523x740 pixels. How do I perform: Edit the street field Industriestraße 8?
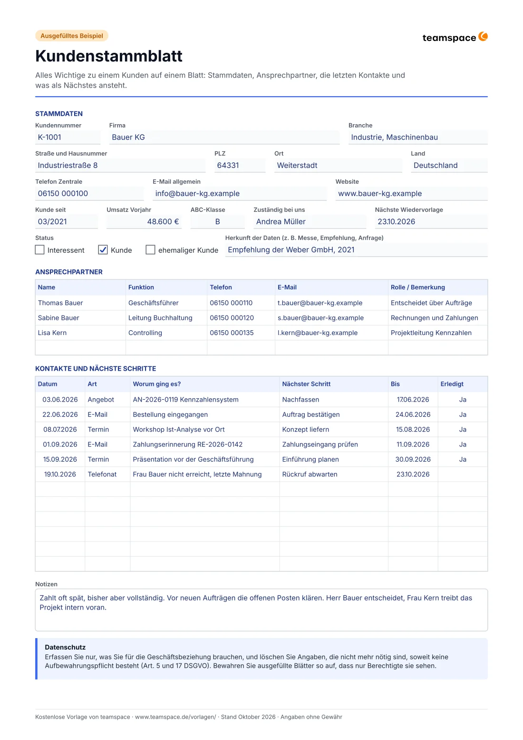(120, 165)
